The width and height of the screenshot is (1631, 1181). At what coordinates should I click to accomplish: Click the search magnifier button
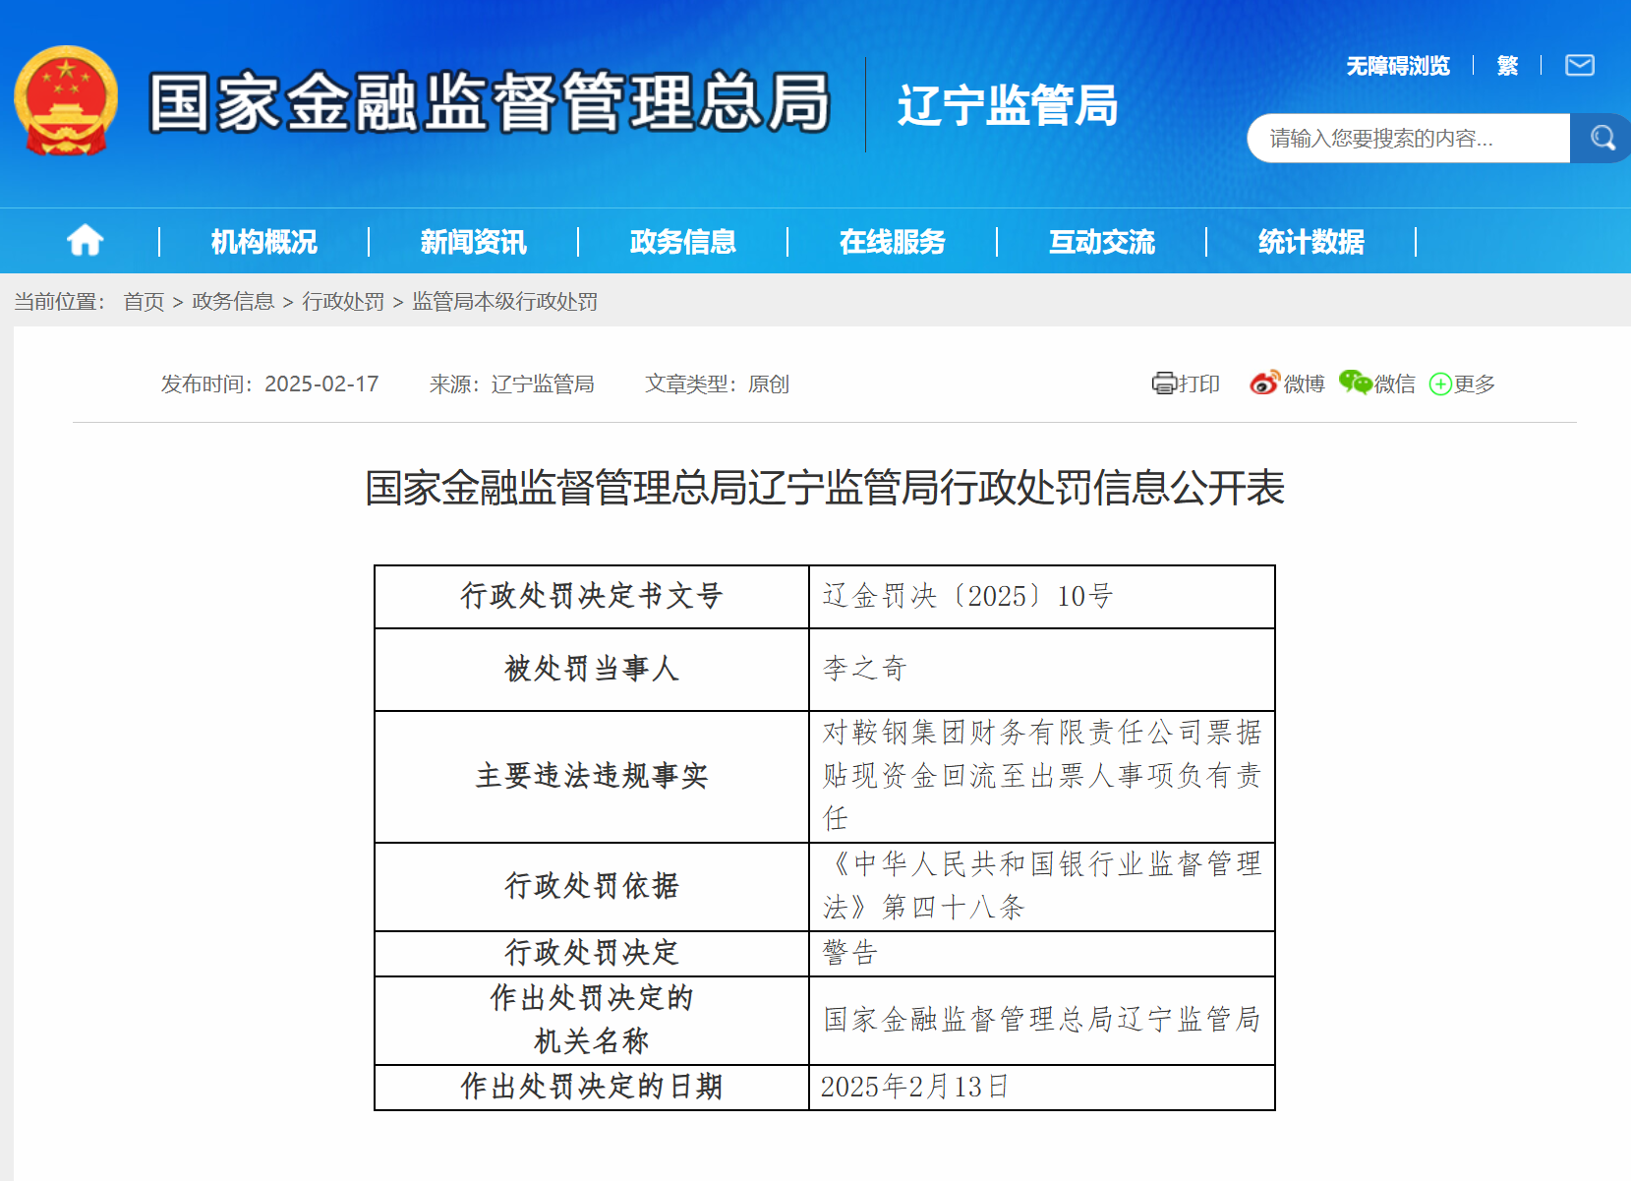click(x=1602, y=139)
